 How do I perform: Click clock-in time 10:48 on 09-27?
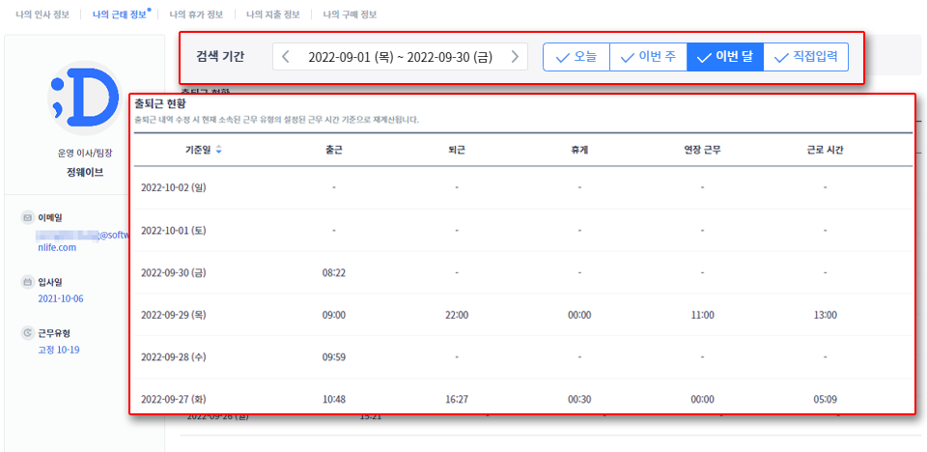click(334, 400)
